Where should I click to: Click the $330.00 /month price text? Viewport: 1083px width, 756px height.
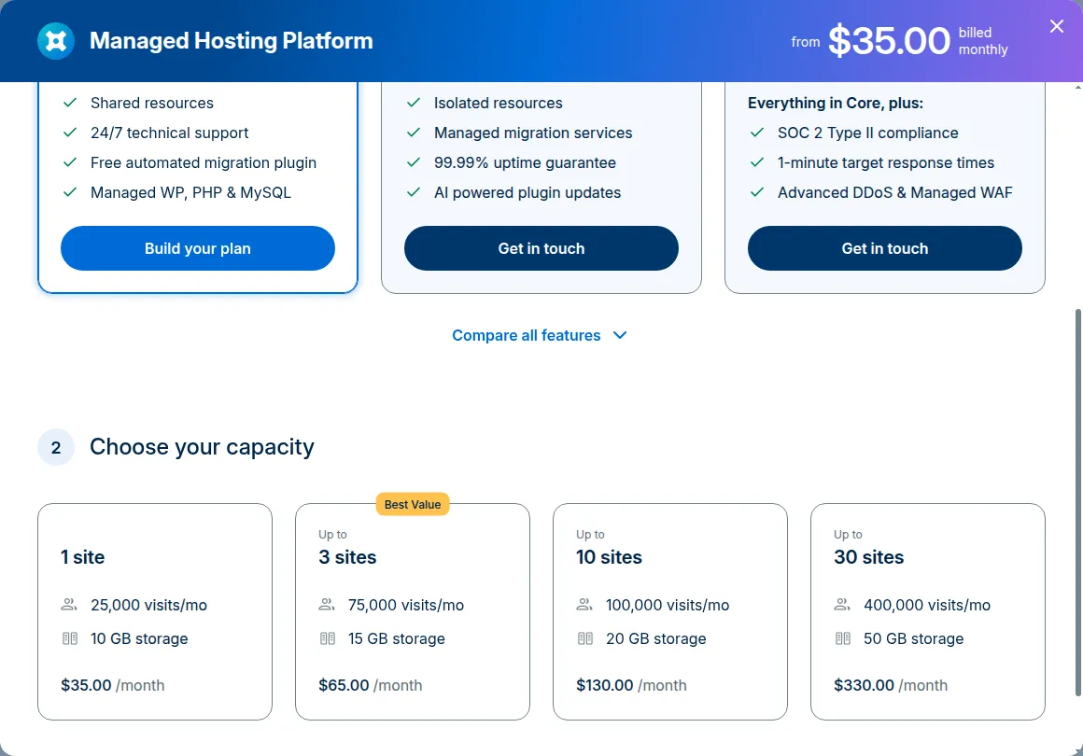[x=891, y=686]
